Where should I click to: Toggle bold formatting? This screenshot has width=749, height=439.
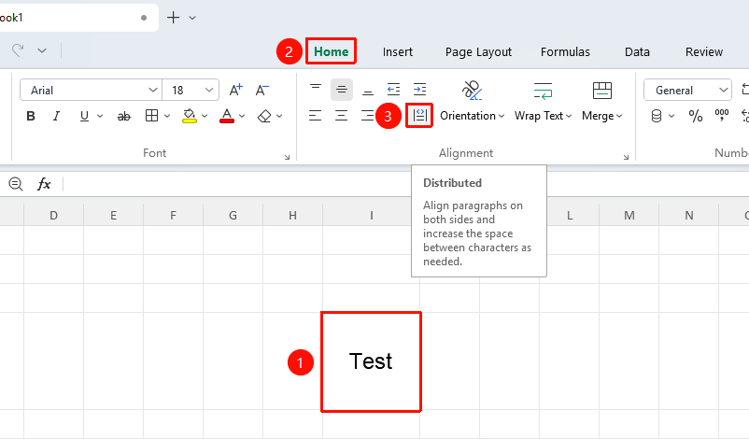click(31, 116)
